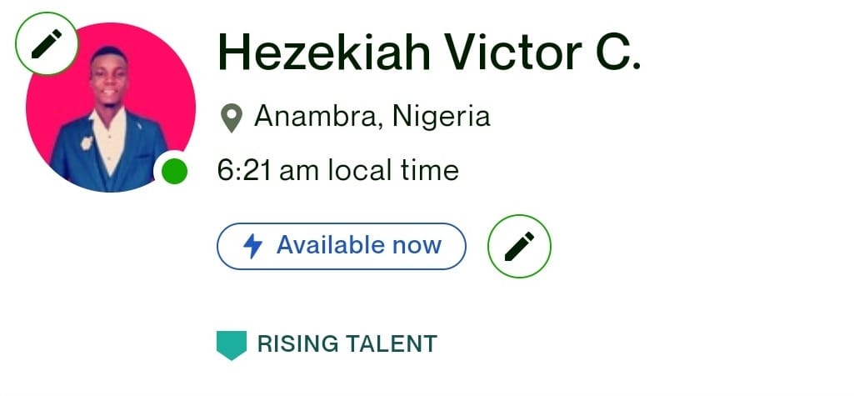Toggle online status via green indicator
The height and width of the screenshot is (396, 854).
pos(175,172)
